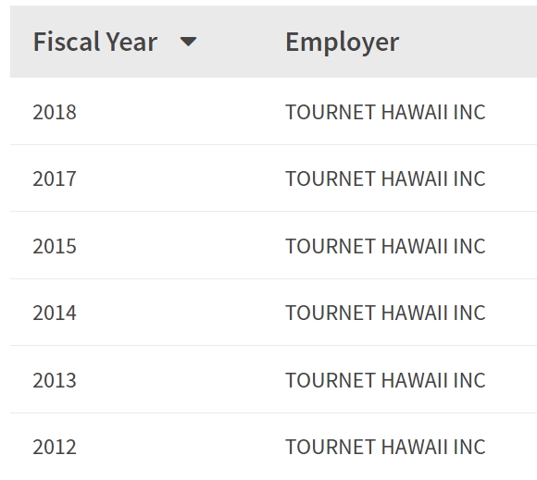Open TOURNET HAWAII INC in 2013 row
Viewport: 537px width, 480px height.
point(385,380)
